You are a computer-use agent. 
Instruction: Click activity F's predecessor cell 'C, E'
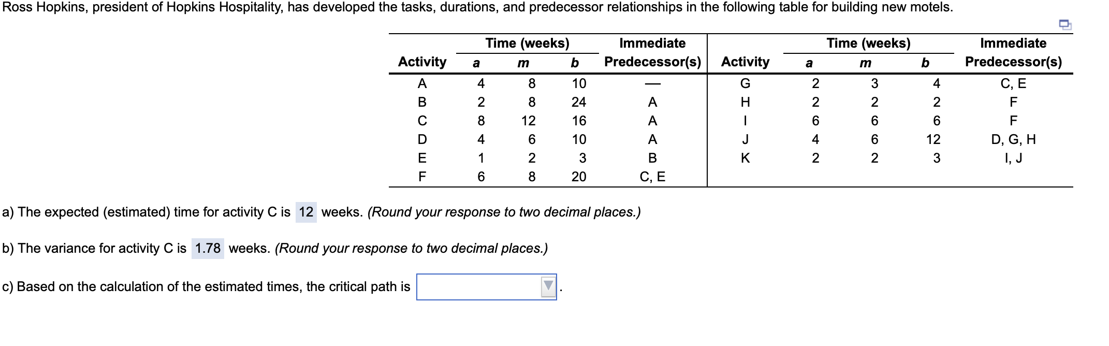point(652,177)
